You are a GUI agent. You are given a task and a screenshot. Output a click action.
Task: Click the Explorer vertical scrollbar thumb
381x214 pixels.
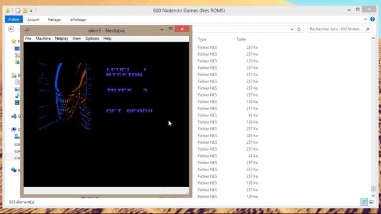coord(373,188)
